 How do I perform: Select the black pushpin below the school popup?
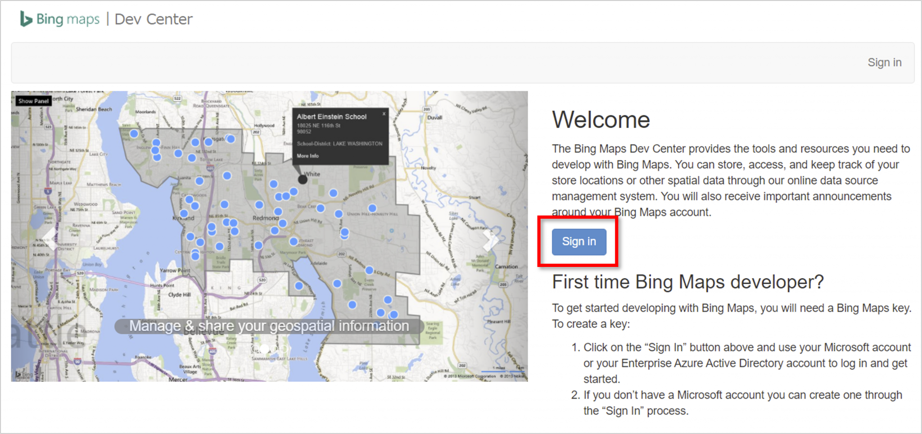coord(303,179)
